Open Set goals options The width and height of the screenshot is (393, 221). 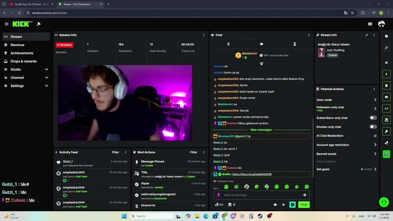click(347, 169)
